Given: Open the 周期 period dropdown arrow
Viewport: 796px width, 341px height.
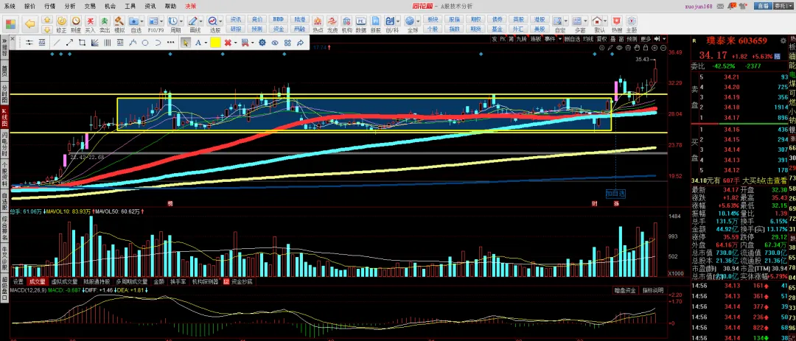Looking at the screenshot, I should 181,21.
